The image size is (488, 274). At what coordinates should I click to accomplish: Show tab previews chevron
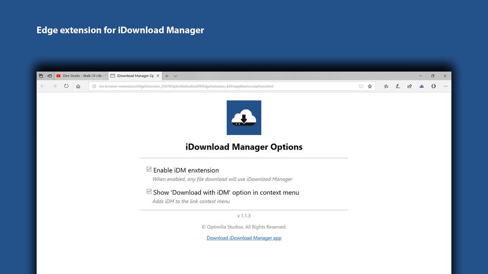(176, 76)
